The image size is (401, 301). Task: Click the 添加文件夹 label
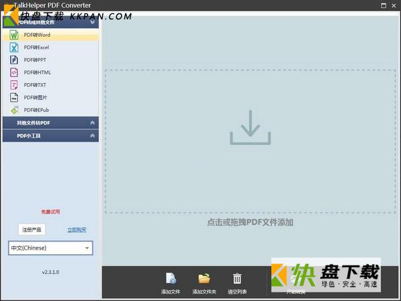pos(204,292)
